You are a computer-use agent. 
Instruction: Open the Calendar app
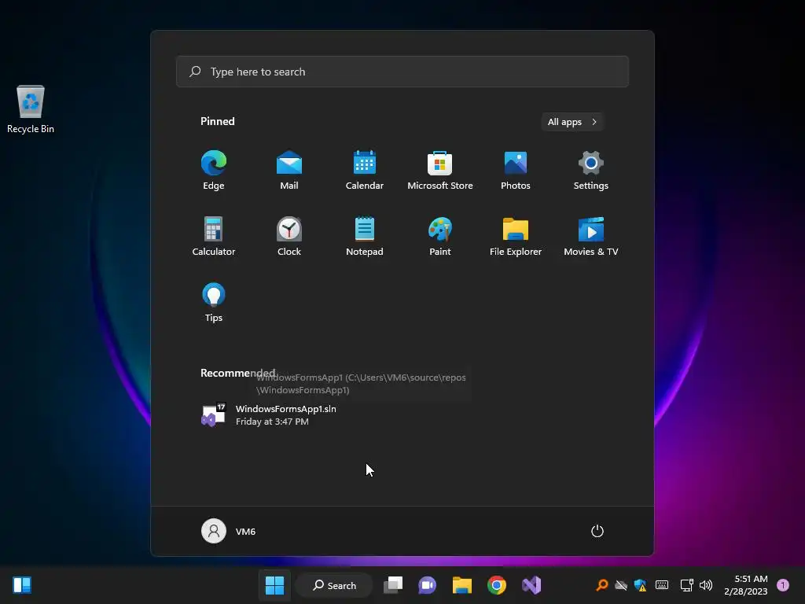click(x=365, y=171)
